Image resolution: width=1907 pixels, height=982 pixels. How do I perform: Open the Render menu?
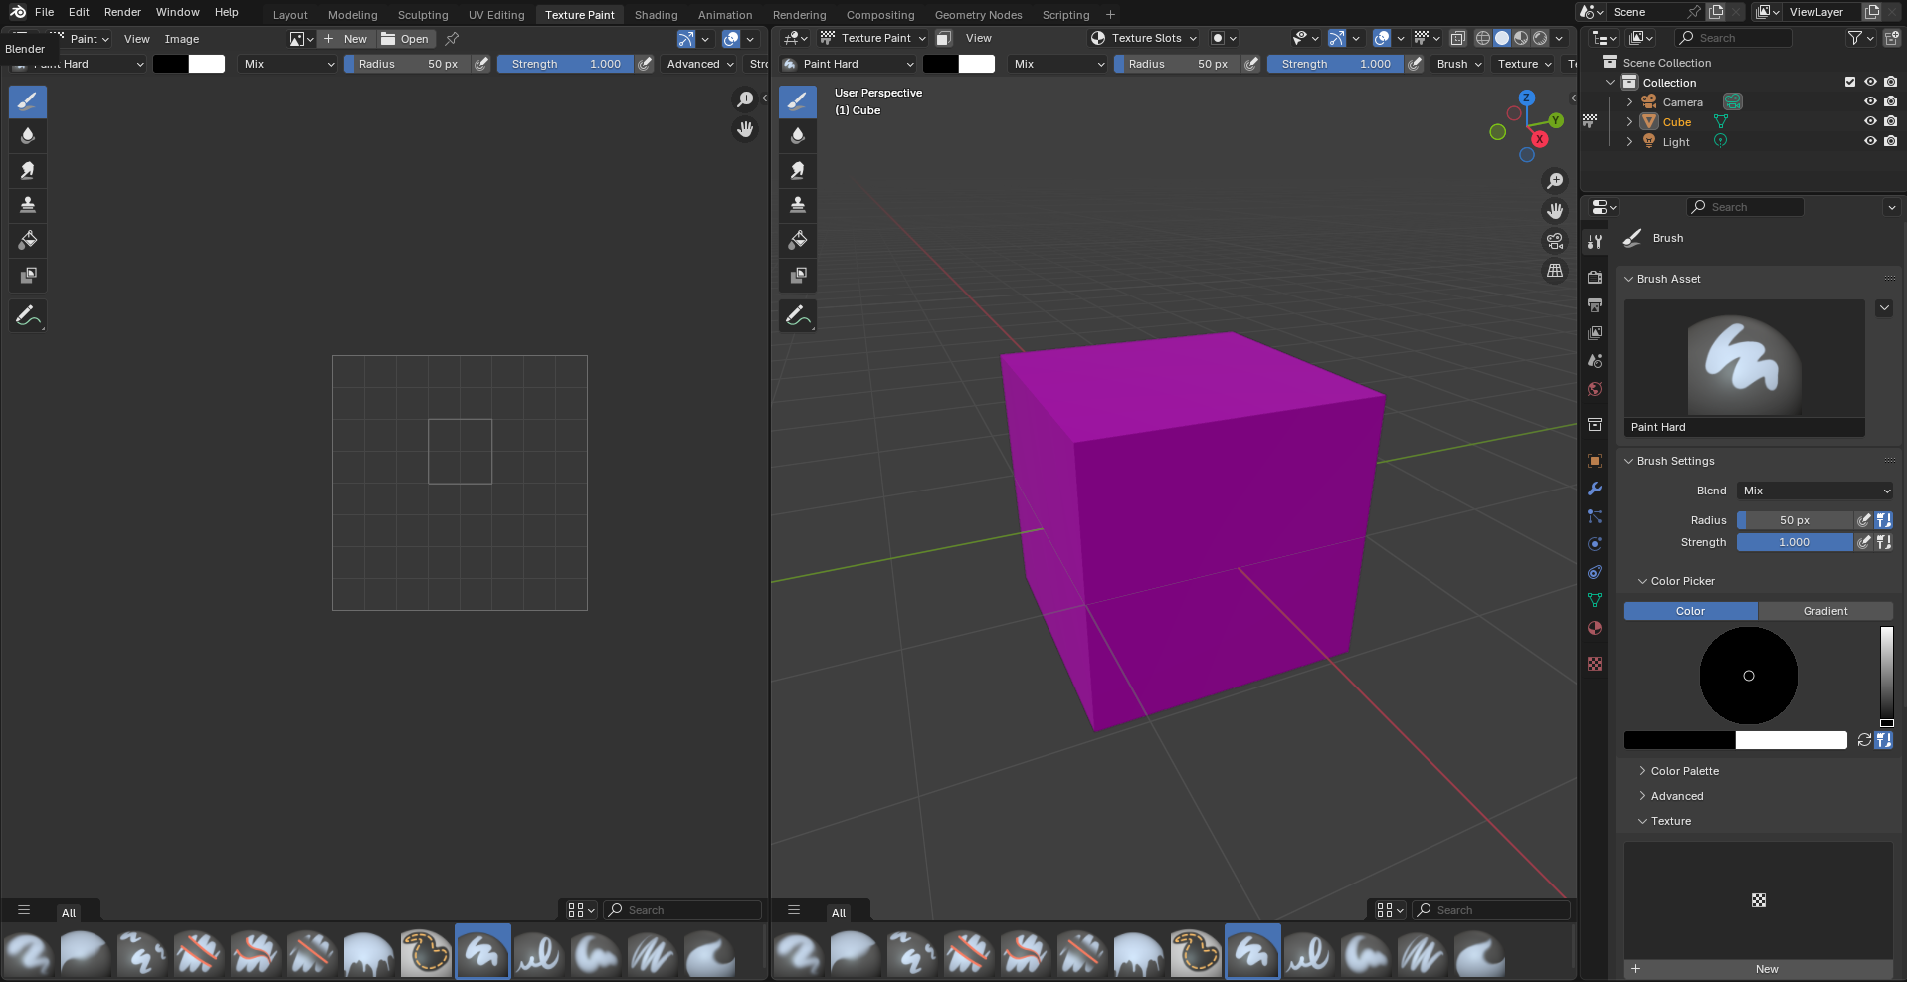pyautogui.click(x=122, y=12)
